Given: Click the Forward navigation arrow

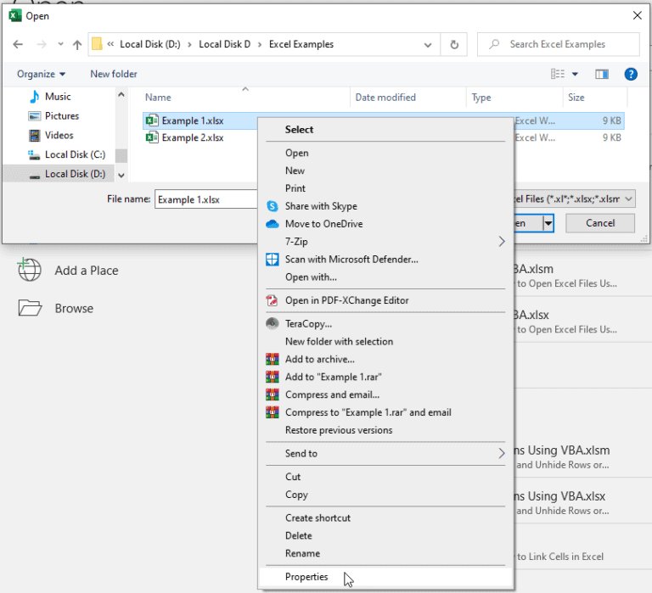Looking at the screenshot, I should click(x=42, y=44).
